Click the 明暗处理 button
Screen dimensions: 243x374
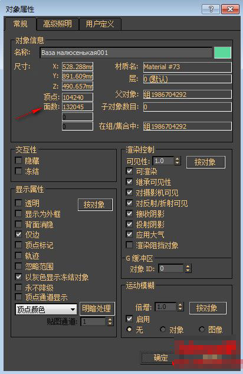(97, 308)
